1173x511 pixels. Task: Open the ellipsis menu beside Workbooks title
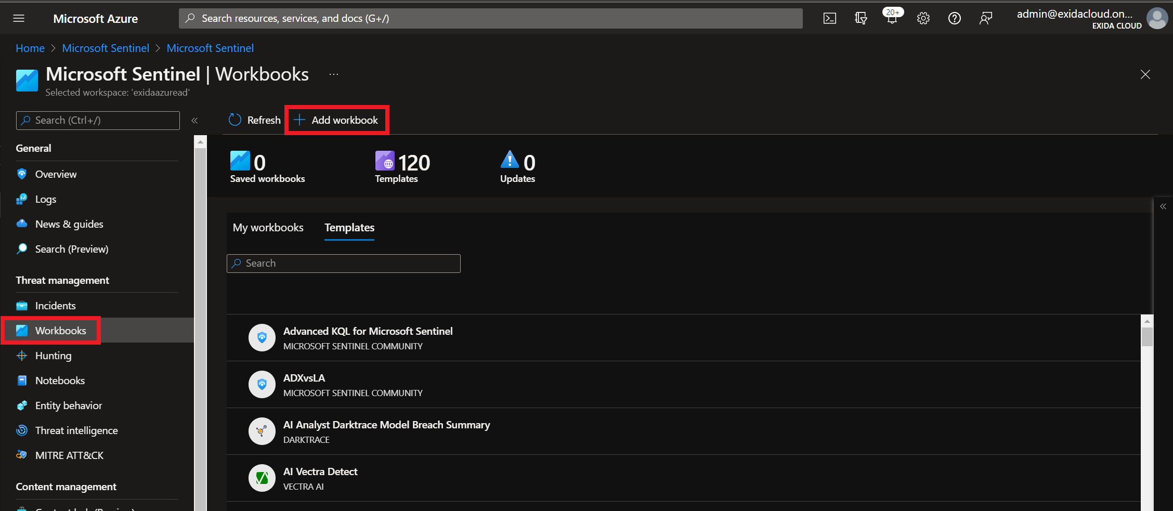pyautogui.click(x=333, y=74)
